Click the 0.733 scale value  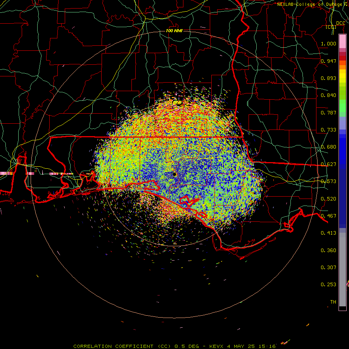click(x=328, y=130)
